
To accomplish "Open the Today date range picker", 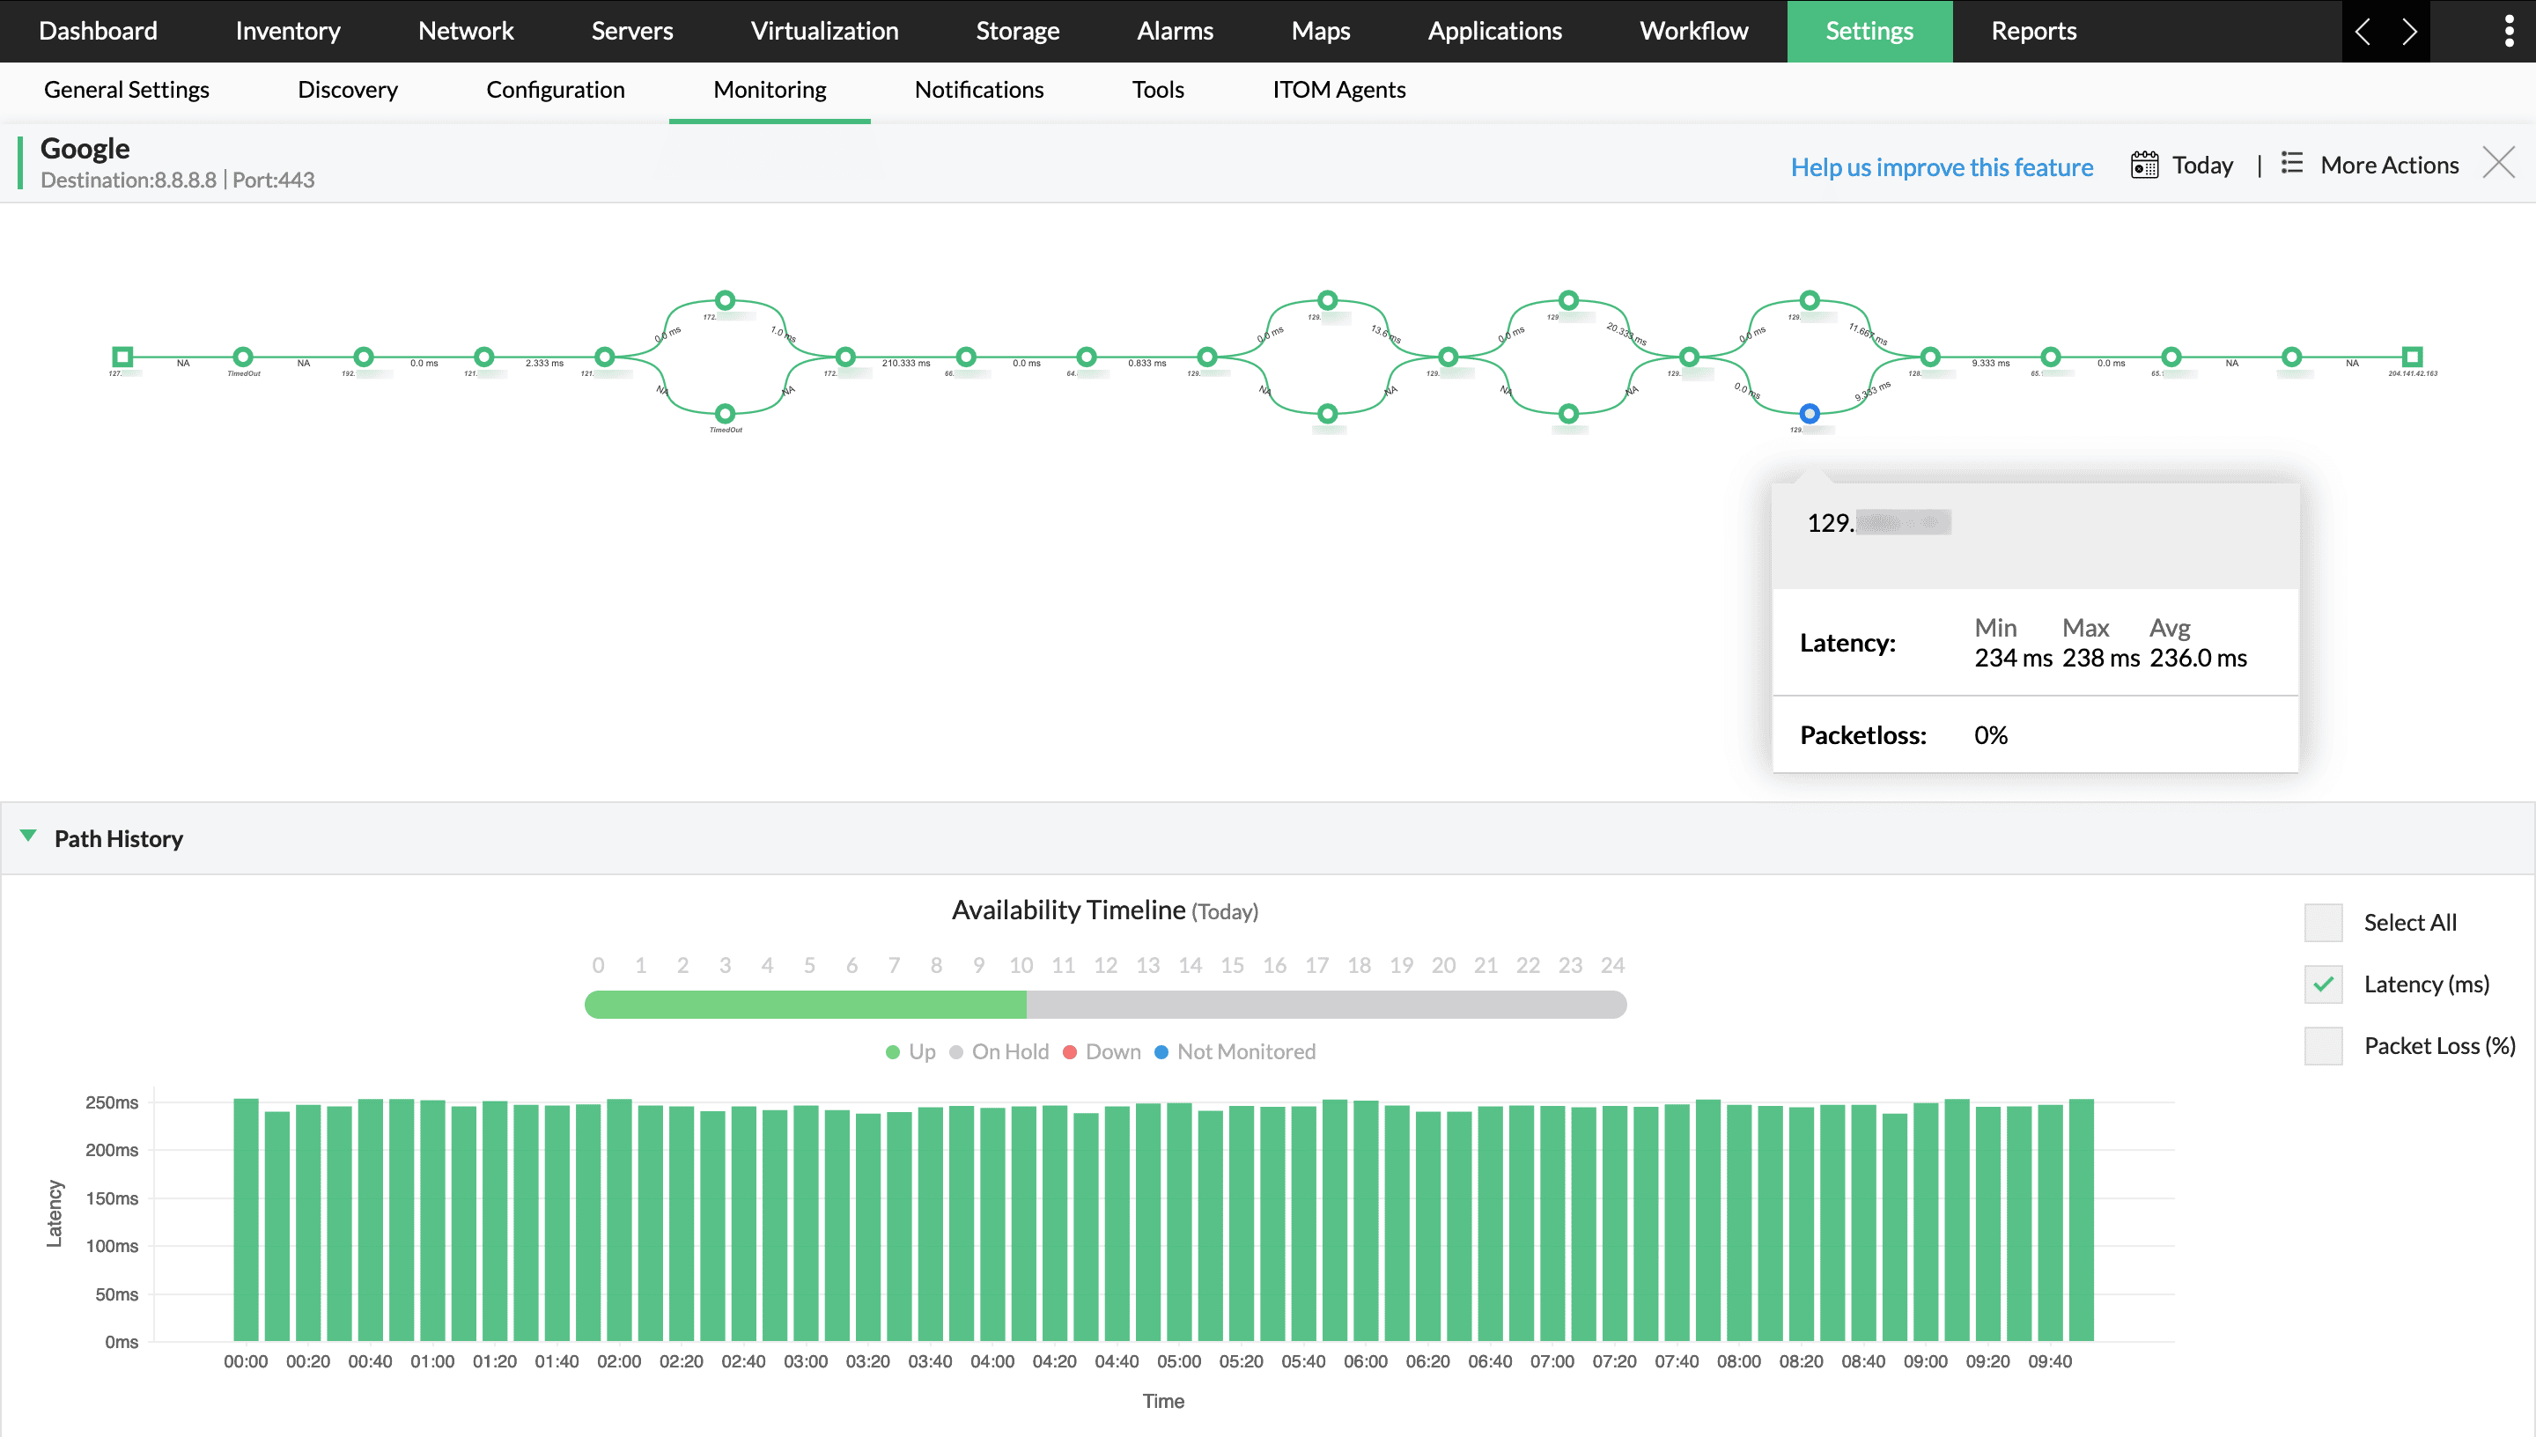I will tap(2201, 165).
